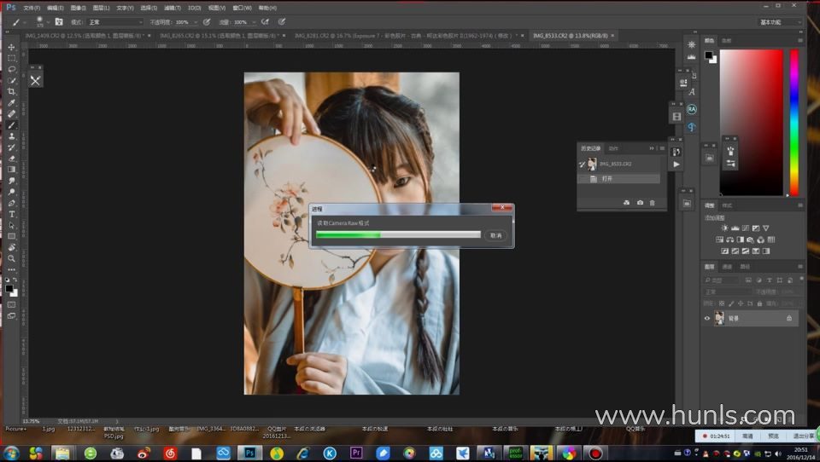This screenshot has height=462, width=820.
Task: Toggle visibility of the background layer
Action: 706,318
